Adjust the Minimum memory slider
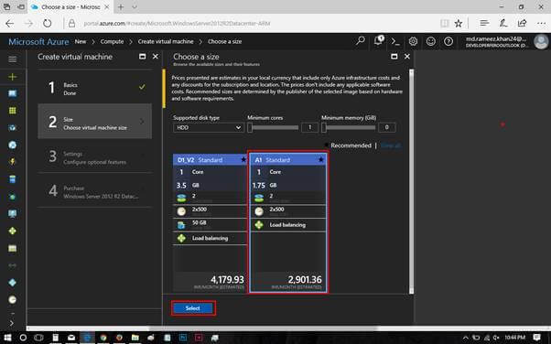Screen dimensions: 551x344 coord(348,127)
